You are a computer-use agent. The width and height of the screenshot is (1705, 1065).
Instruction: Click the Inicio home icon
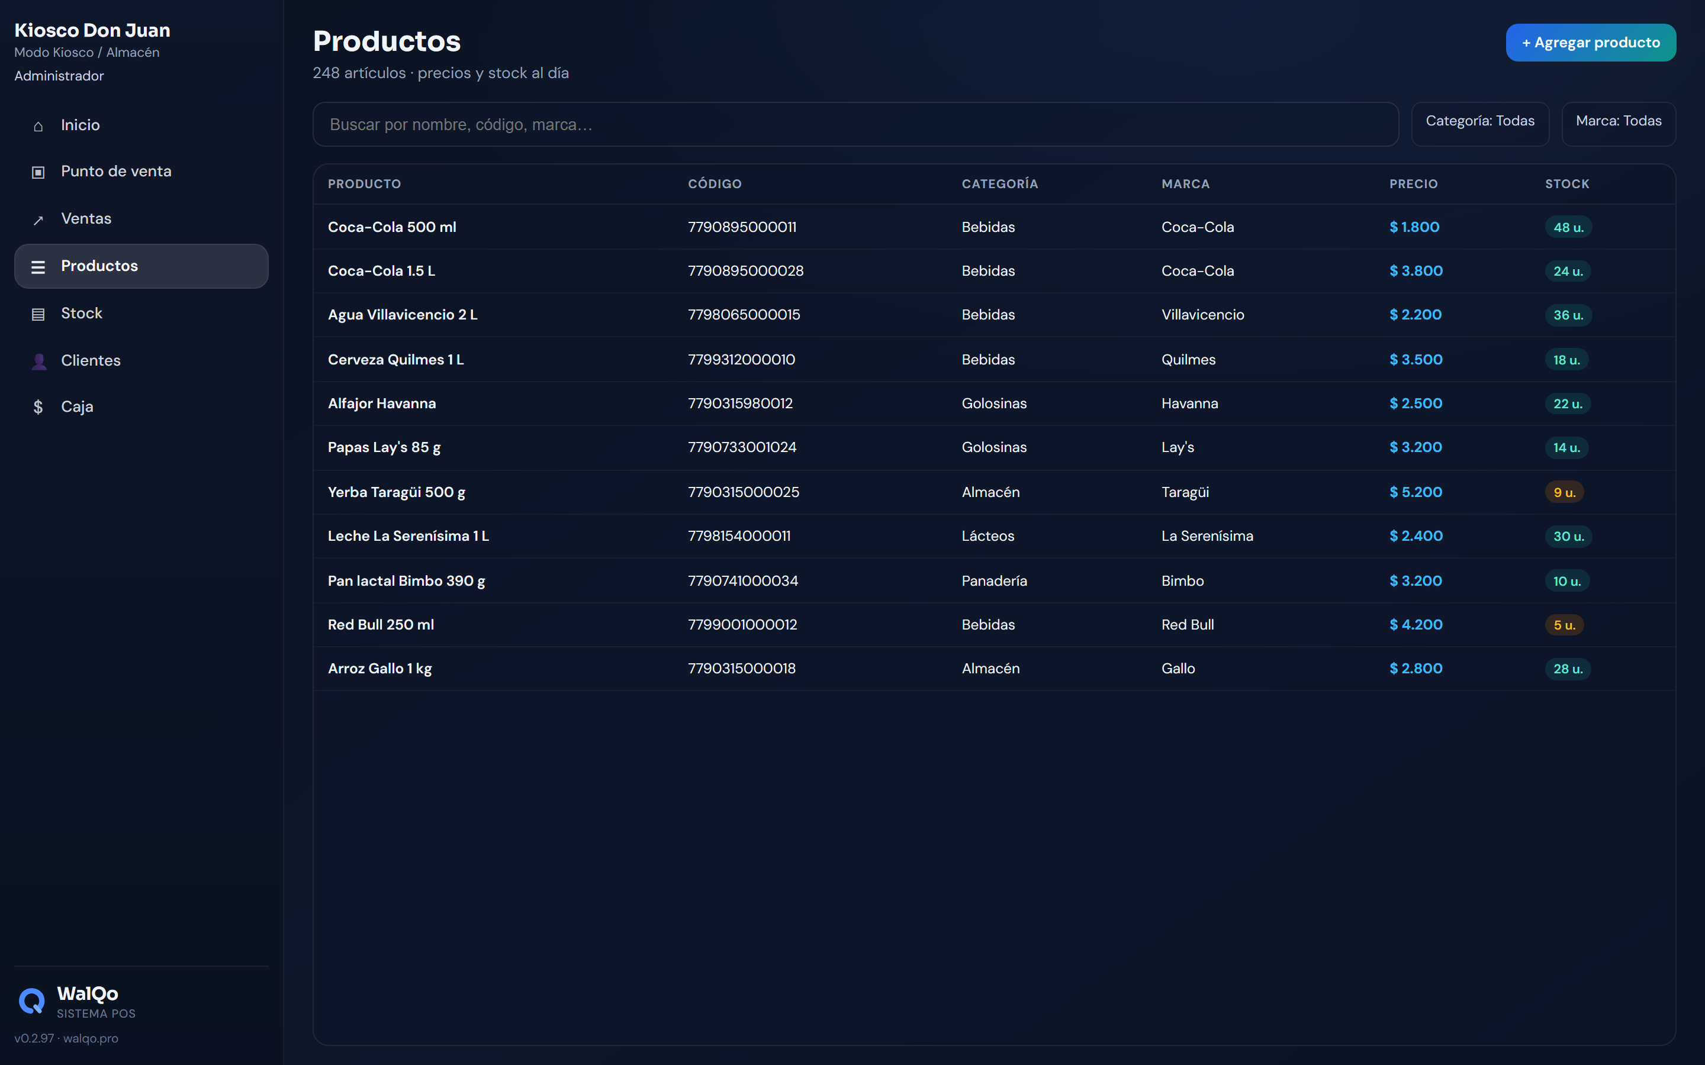[x=38, y=126]
